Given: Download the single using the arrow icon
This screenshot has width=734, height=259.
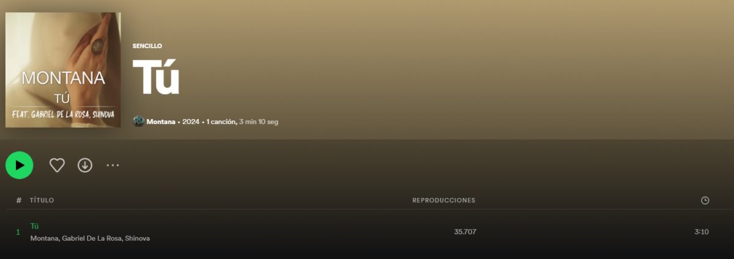Looking at the screenshot, I should tap(85, 165).
